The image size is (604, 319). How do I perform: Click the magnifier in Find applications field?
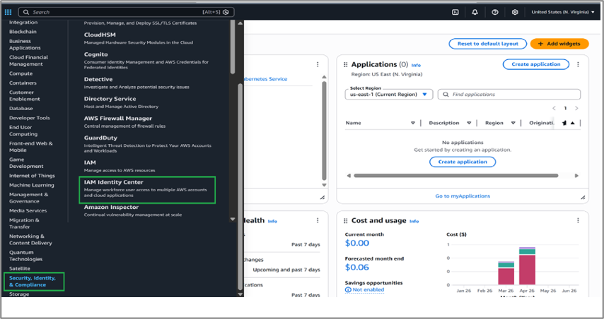(446, 94)
